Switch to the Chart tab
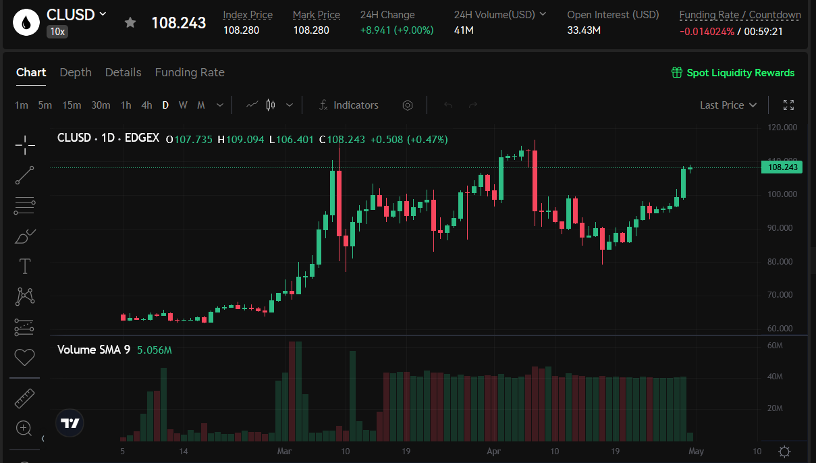The image size is (816, 463). (x=31, y=72)
